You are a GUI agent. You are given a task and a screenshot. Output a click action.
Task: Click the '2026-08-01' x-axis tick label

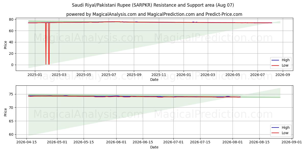click(233, 142)
